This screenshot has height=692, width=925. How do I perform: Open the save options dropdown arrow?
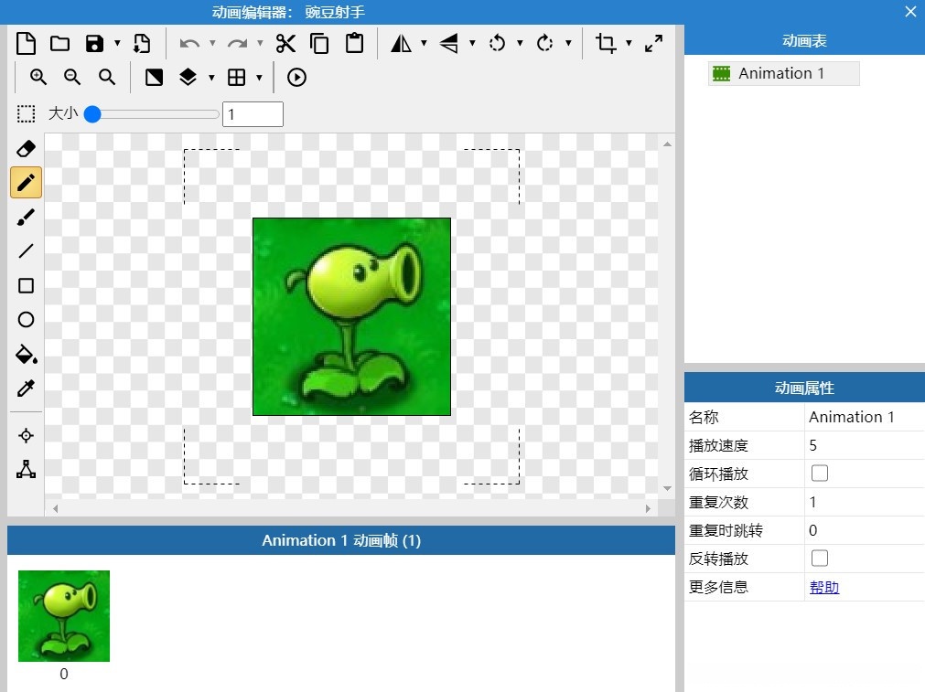[x=117, y=43]
